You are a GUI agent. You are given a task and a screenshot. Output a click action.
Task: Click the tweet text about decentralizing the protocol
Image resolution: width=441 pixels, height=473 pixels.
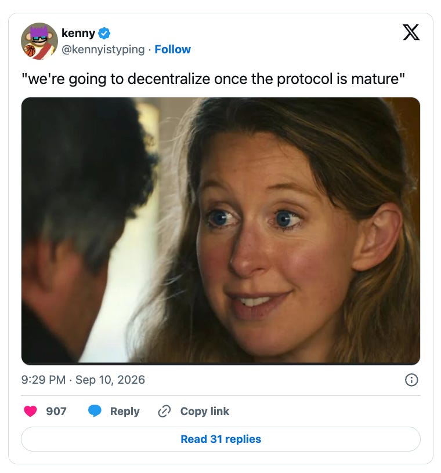click(214, 79)
